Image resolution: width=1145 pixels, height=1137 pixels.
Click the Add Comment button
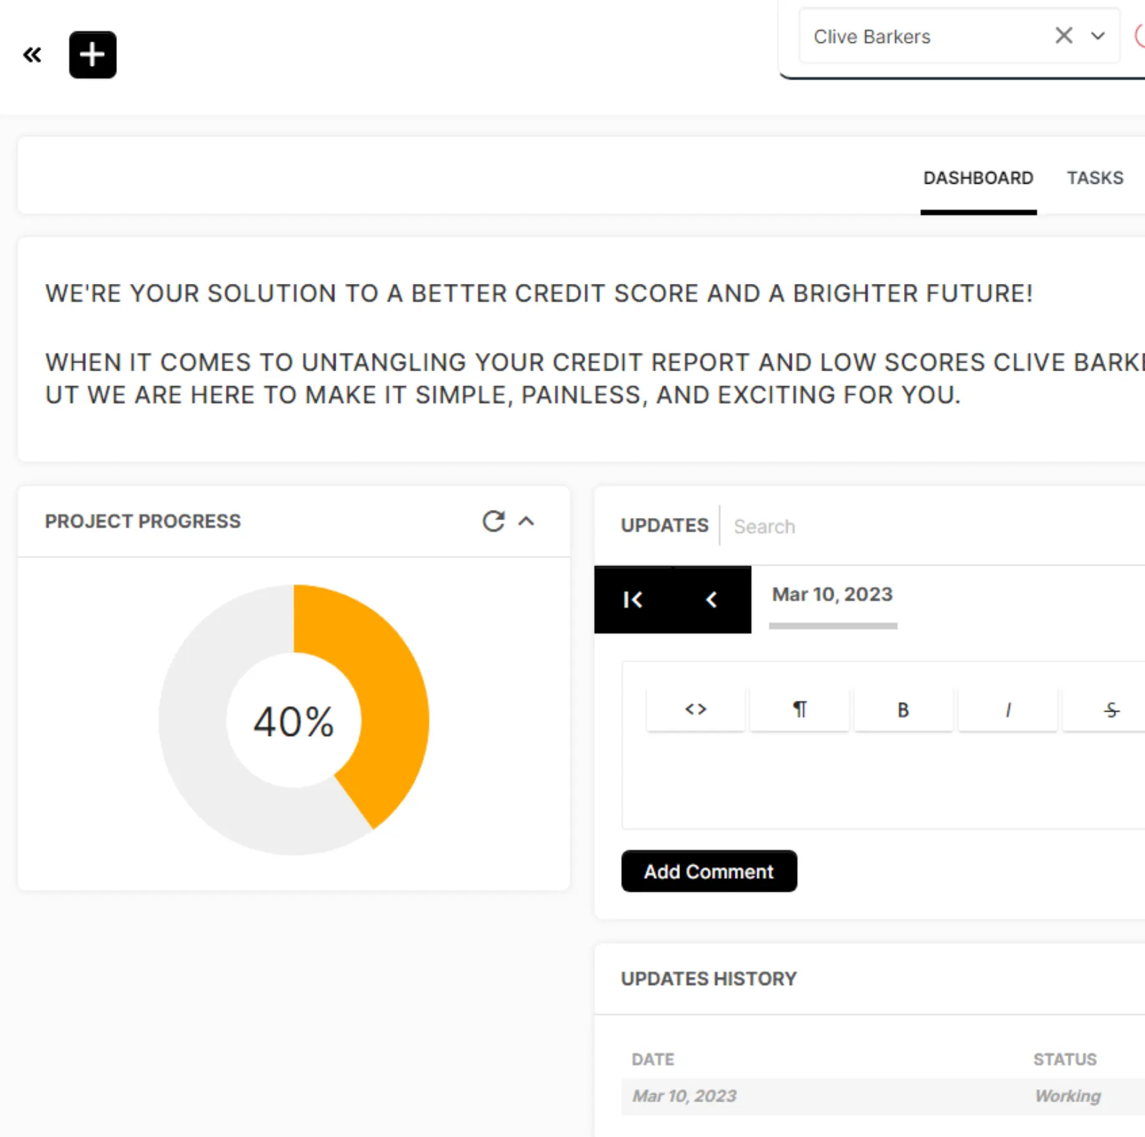pyautogui.click(x=709, y=871)
